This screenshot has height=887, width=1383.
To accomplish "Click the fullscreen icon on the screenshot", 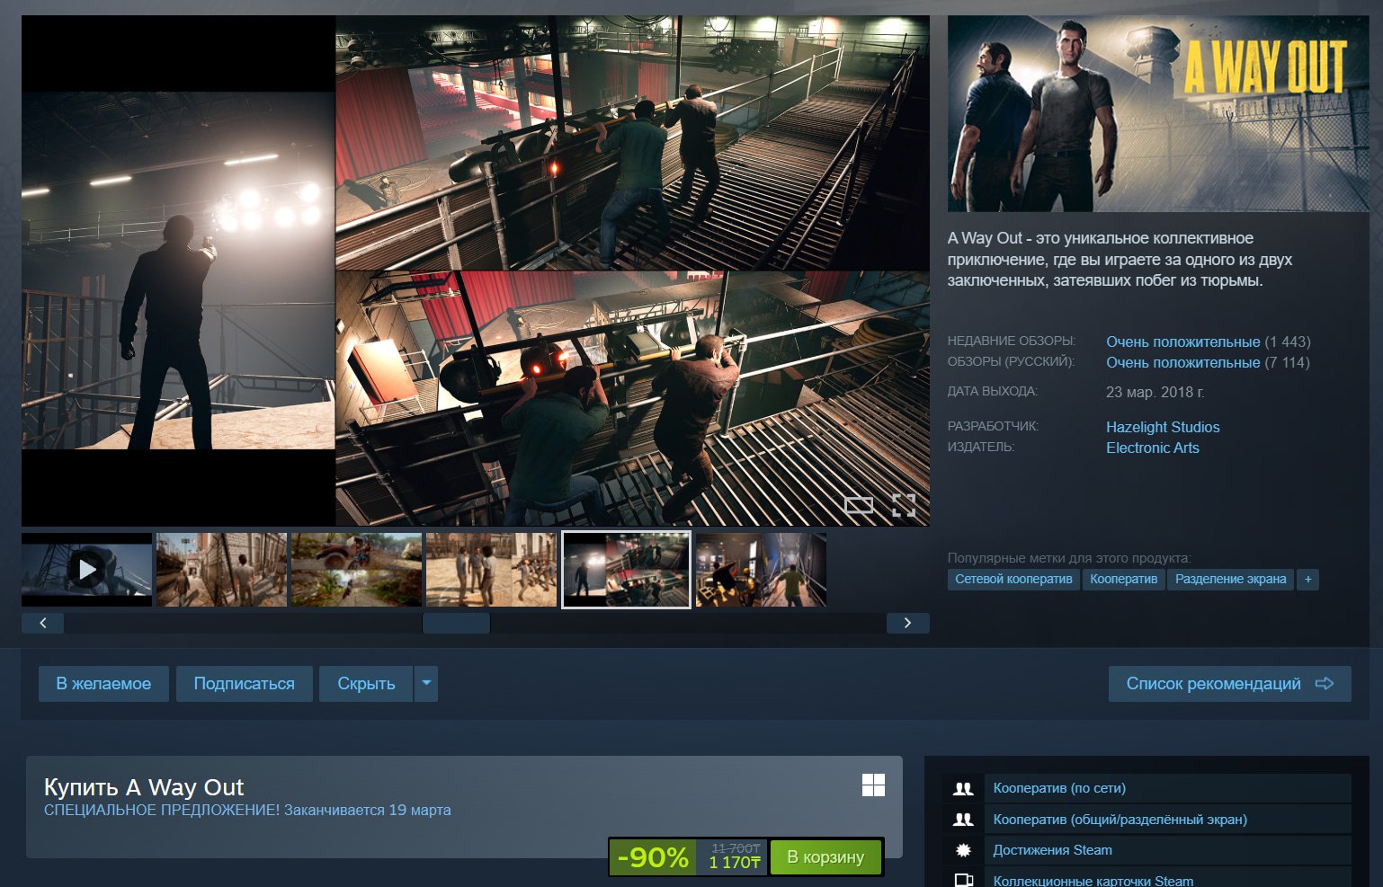I will pyautogui.click(x=903, y=505).
